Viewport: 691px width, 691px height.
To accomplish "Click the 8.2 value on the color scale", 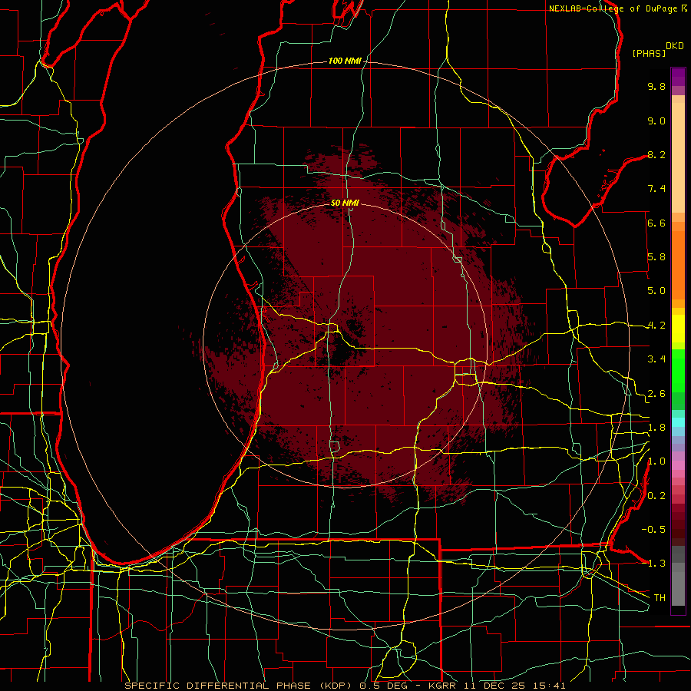I will pyautogui.click(x=656, y=154).
